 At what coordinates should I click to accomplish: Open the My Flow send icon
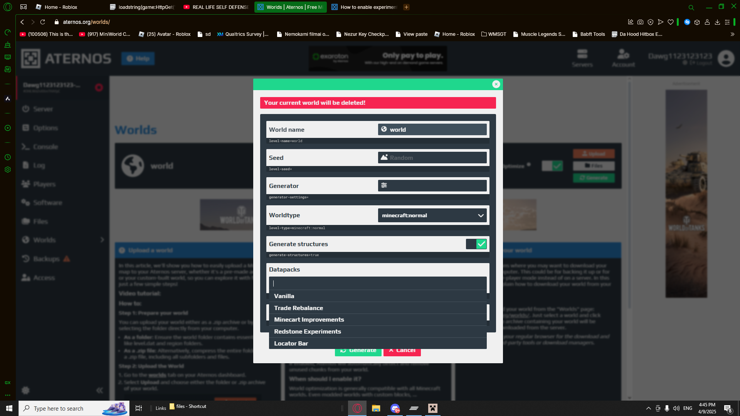click(x=661, y=22)
